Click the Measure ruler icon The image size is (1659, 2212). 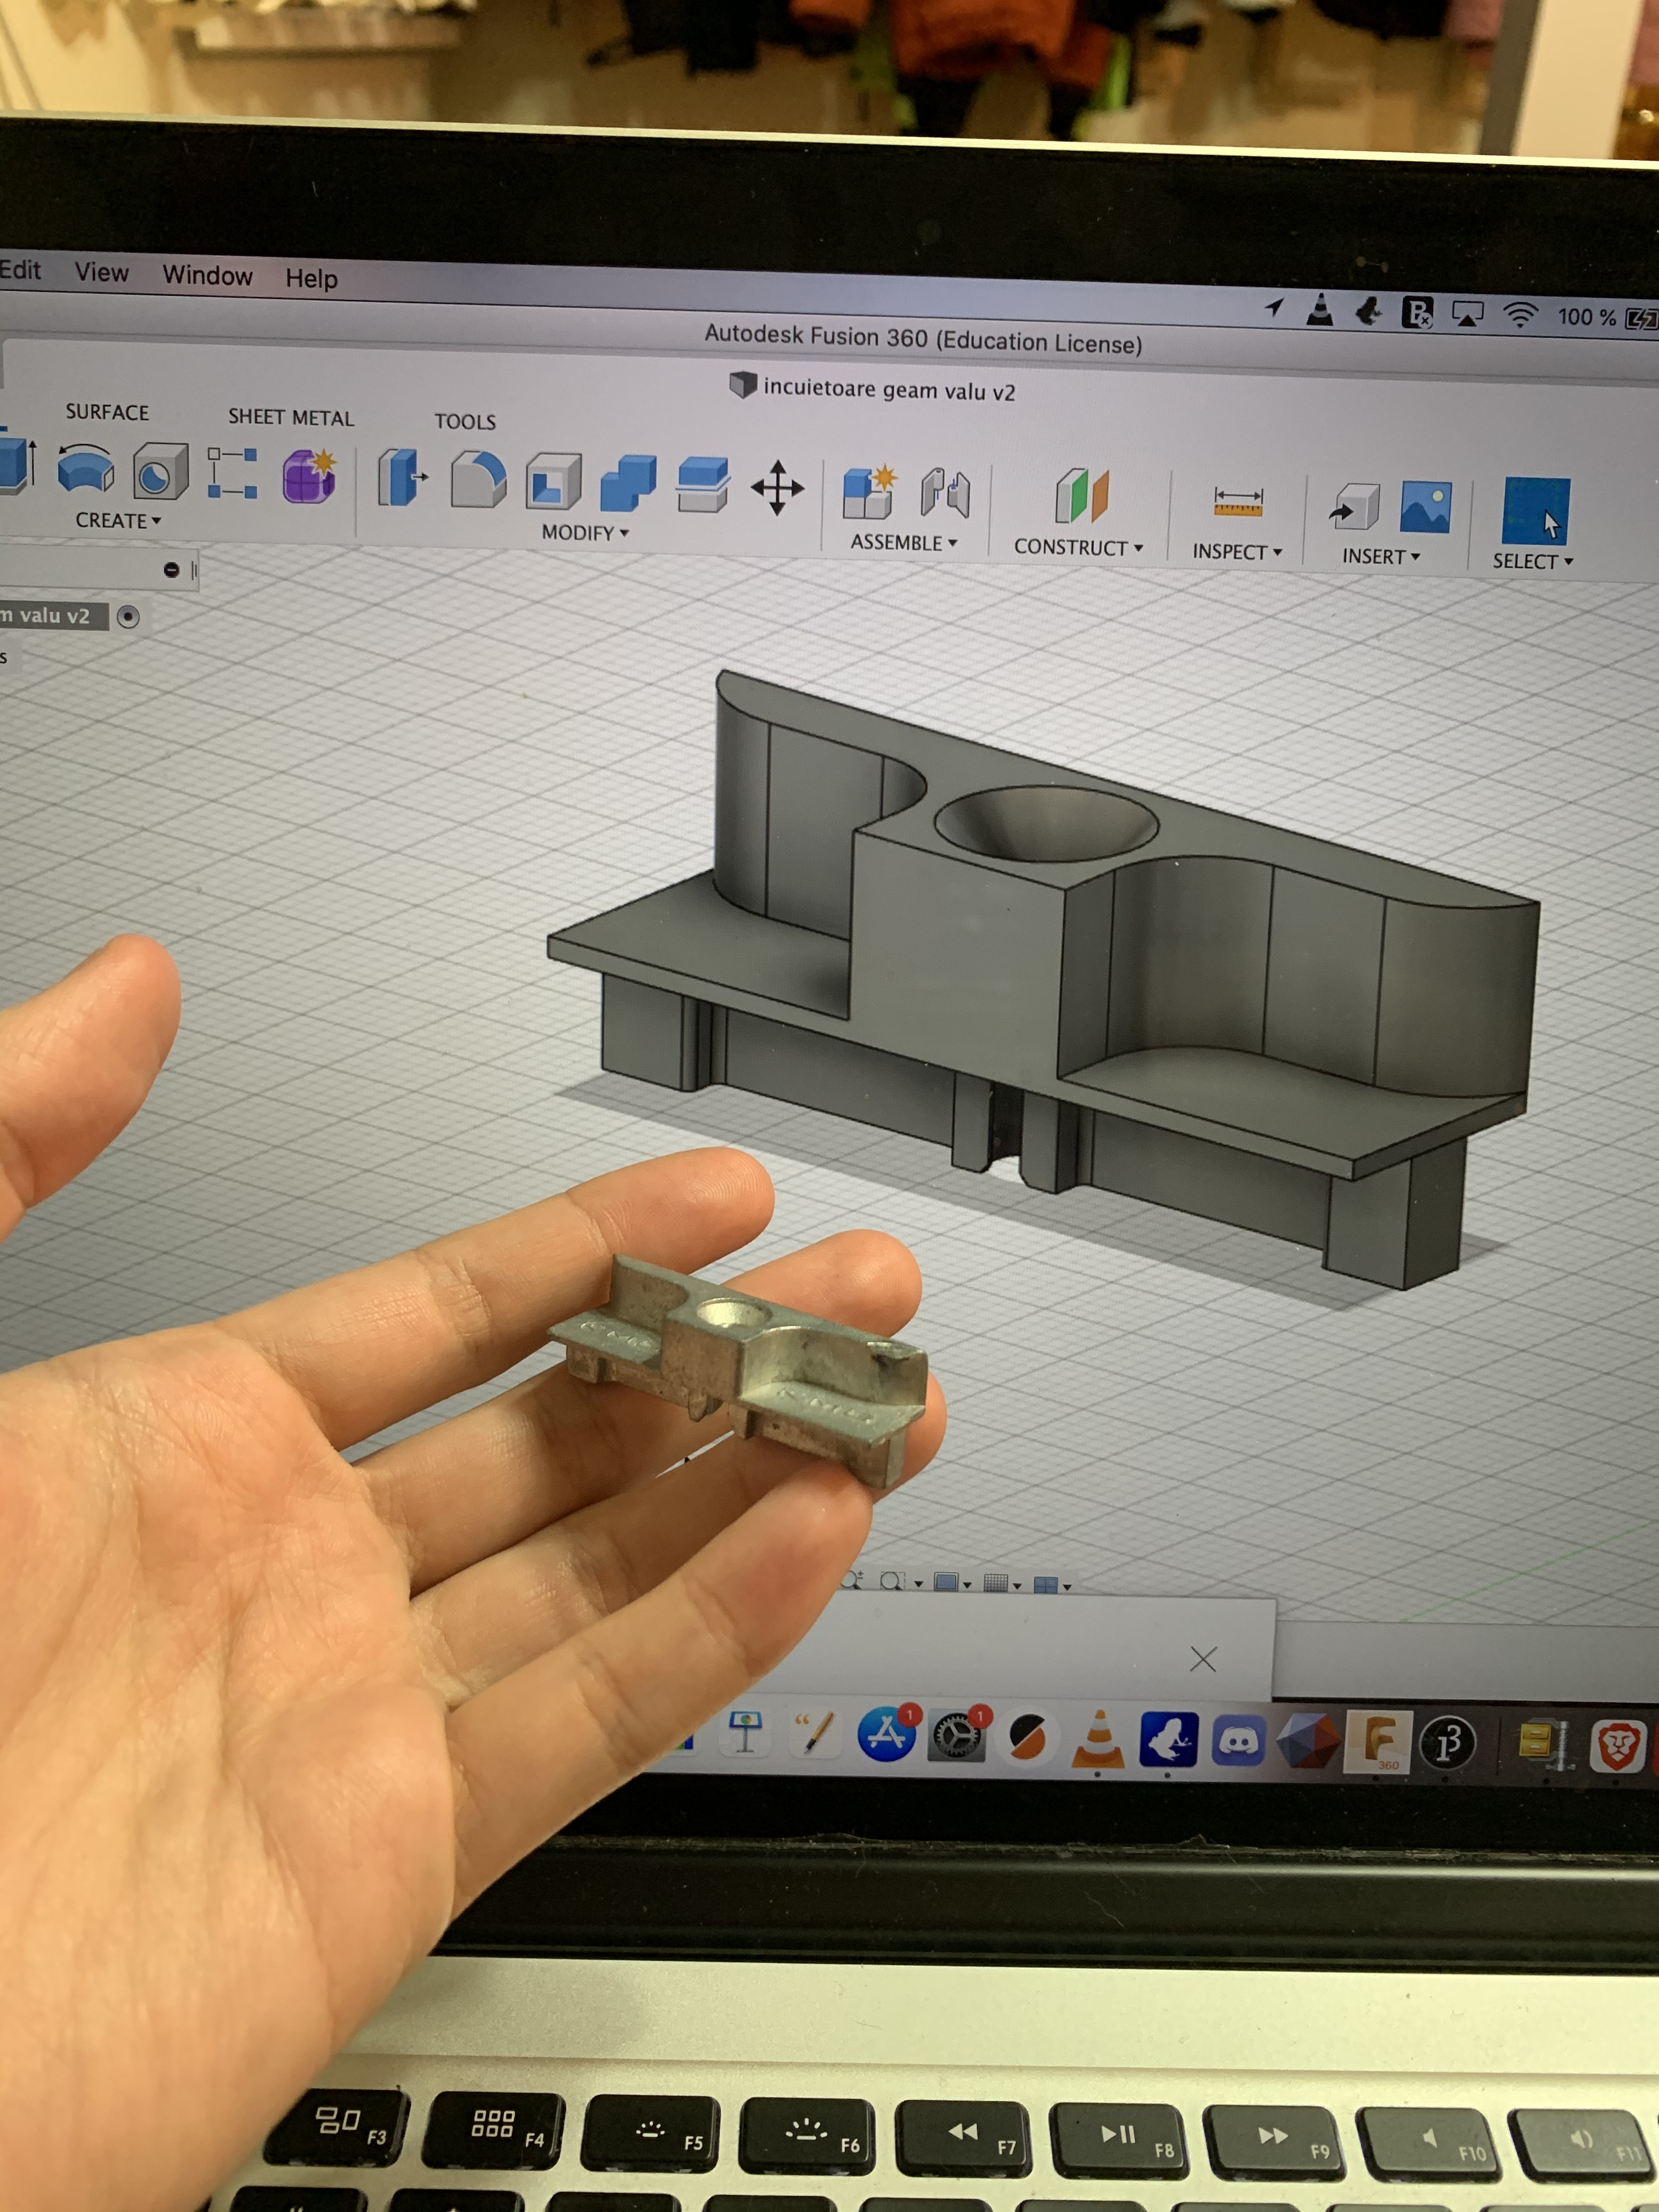pyautogui.click(x=1238, y=502)
